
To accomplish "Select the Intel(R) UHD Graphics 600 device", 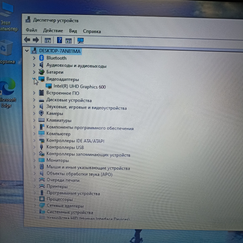I will (x=80, y=87).
